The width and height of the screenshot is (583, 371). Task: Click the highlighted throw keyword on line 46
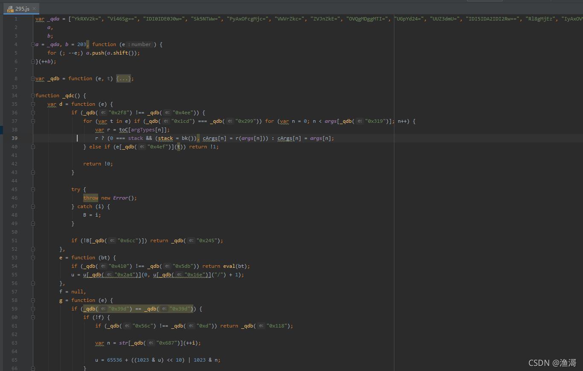(x=90, y=198)
